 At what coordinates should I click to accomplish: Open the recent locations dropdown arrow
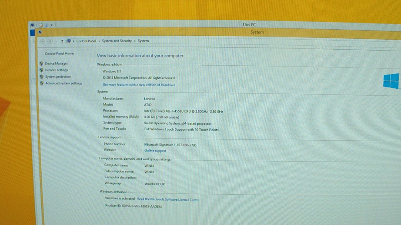[56, 41]
